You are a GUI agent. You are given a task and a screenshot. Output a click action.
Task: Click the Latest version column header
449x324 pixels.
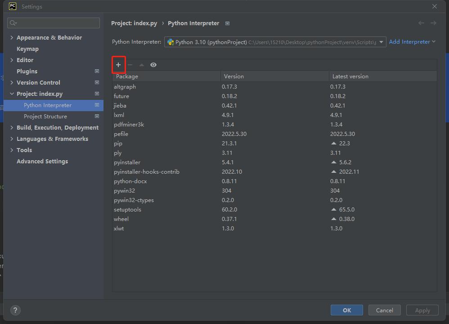pyautogui.click(x=383, y=76)
